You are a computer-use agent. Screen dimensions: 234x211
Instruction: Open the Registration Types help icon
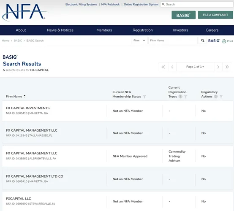pyautogui.click(x=180, y=97)
